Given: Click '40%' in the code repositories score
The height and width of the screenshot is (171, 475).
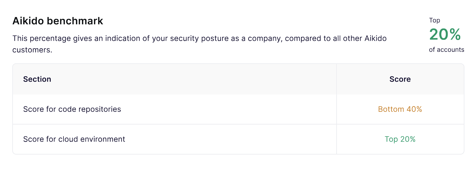Looking at the screenshot, I should tap(414, 109).
